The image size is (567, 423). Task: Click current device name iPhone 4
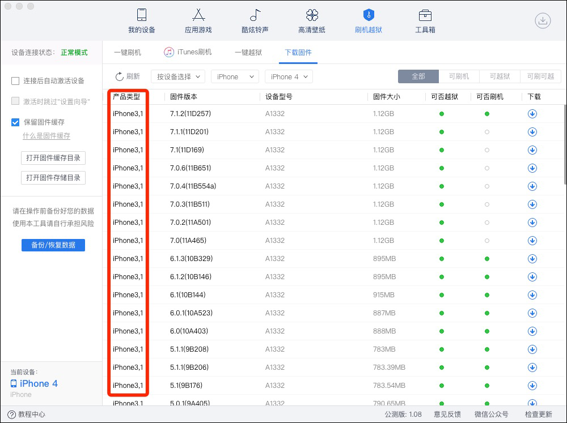coord(39,383)
